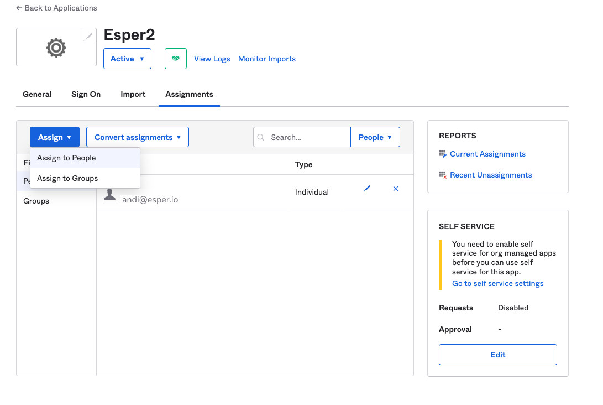Click the andi@esper.io email text
Viewport: 603px width, 405px height.
(x=150, y=199)
